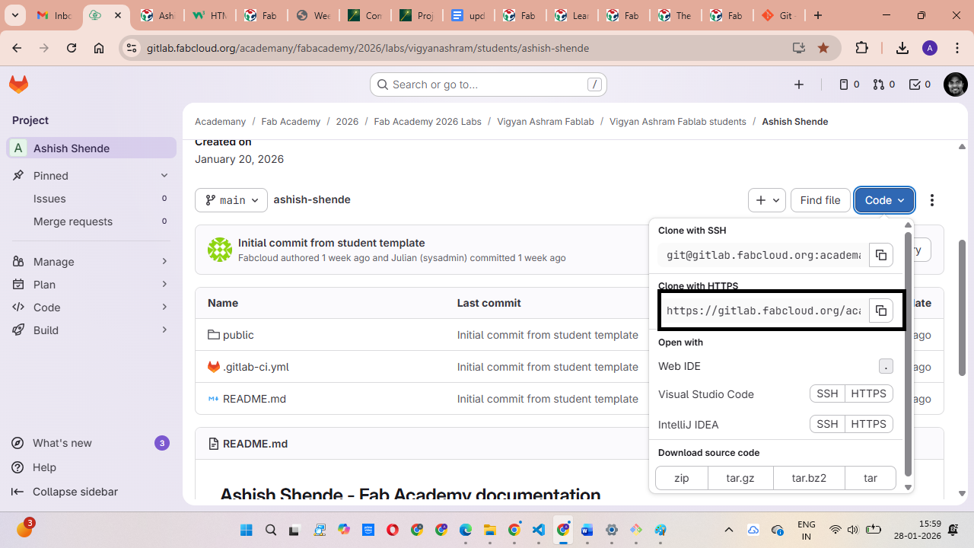Open the main branch selector dropdown
The height and width of the screenshot is (548, 974).
pyautogui.click(x=231, y=200)
